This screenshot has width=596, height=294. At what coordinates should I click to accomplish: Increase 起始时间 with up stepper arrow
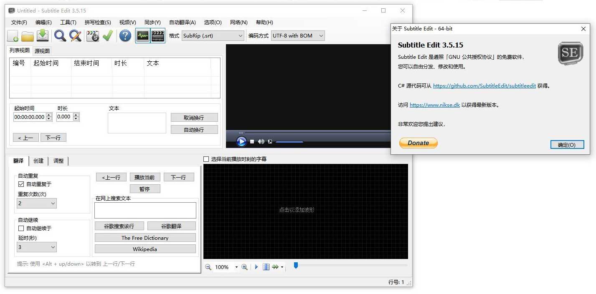click(49, 115)
